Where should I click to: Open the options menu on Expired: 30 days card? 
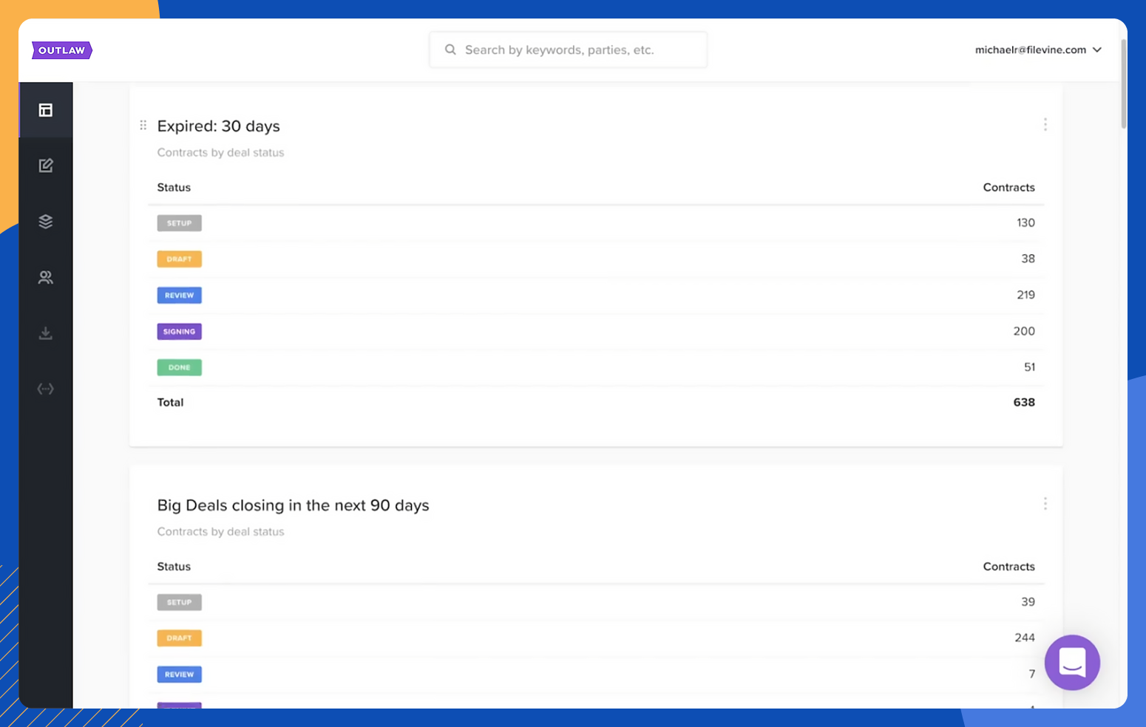pos(1045,124)
